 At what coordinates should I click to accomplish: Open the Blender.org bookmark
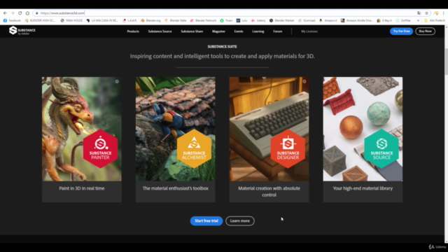click(150, 20)
